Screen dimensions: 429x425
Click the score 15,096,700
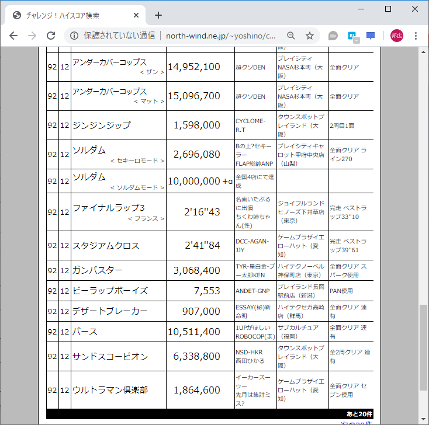click(193, 96)
